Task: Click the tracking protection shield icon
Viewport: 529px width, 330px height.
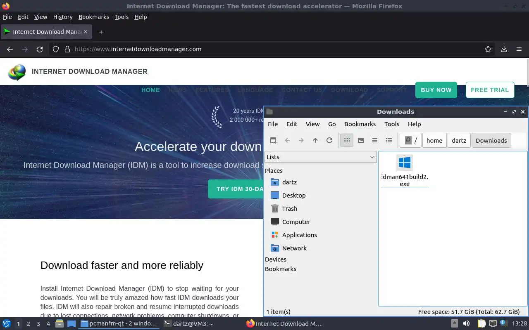Action: (x=56, y=49)
